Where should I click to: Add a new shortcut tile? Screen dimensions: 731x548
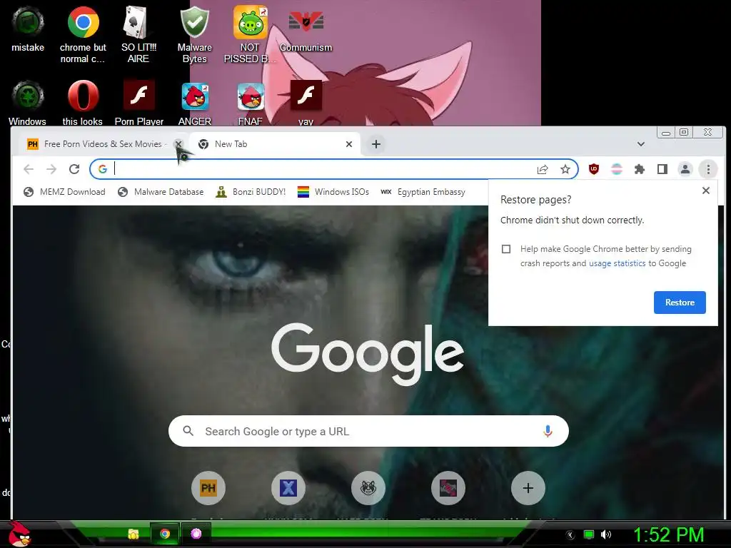coord(528,488)
